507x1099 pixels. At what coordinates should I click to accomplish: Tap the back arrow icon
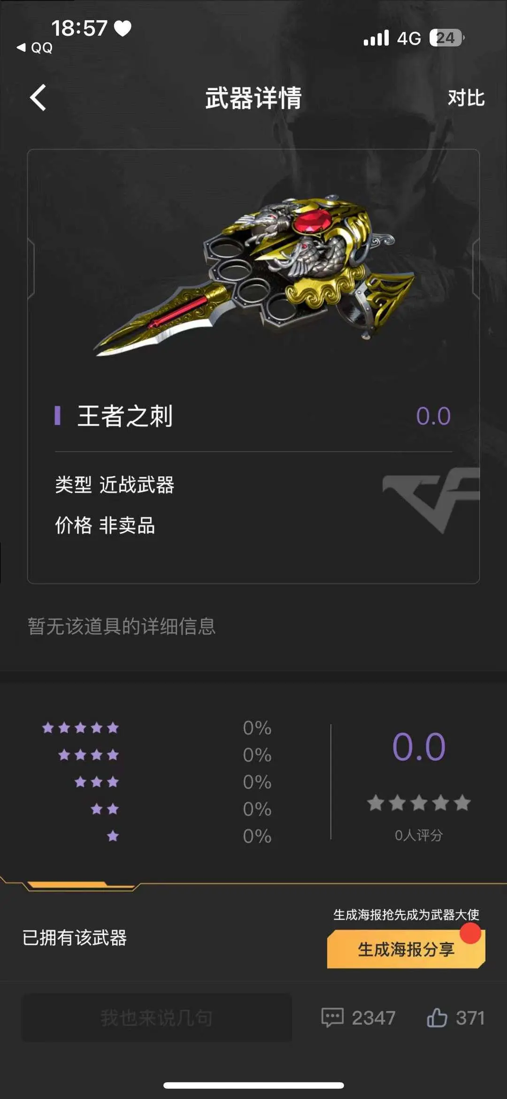38,98
